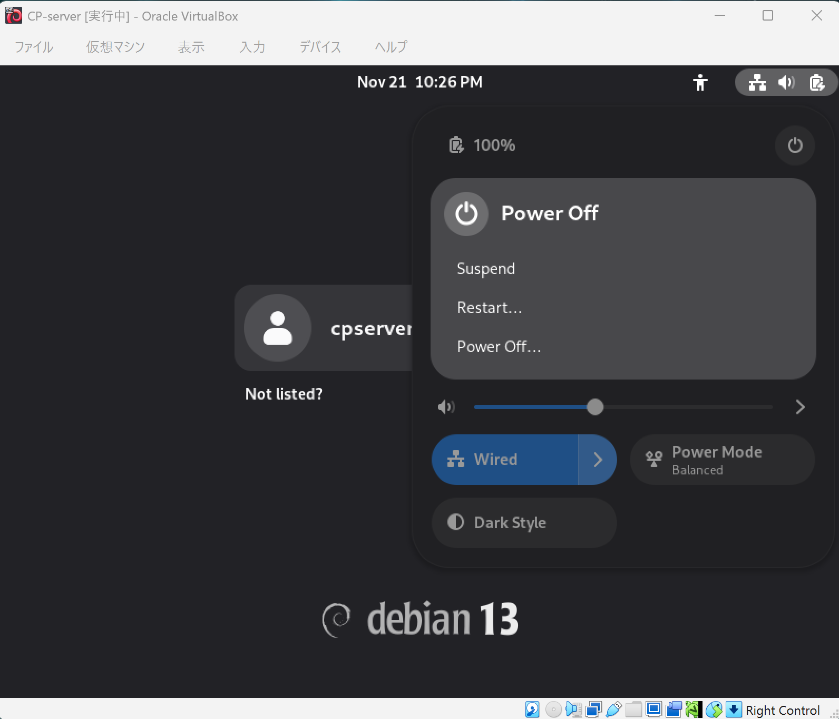Click the volume slider handle
The image size is (839, 719).
[x=595, y=407]
